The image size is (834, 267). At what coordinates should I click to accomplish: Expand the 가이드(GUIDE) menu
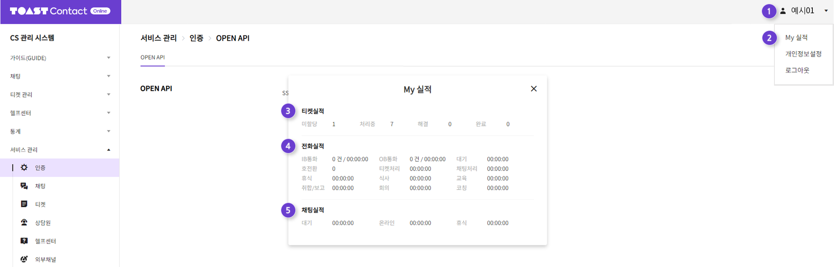click(x=109, y=58)
